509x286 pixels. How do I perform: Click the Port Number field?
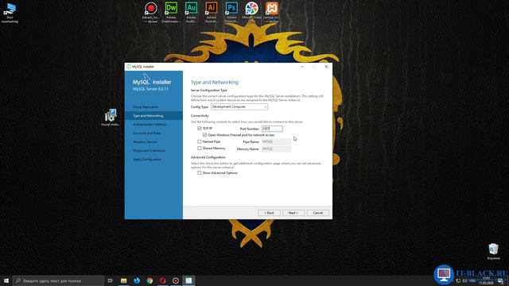point(272,129)
